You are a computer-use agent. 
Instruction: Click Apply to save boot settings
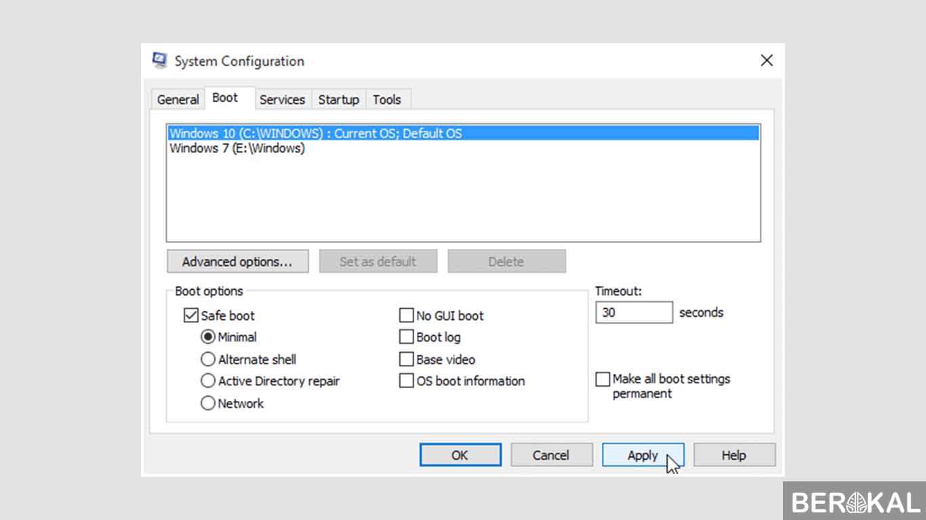pos(643,455)
